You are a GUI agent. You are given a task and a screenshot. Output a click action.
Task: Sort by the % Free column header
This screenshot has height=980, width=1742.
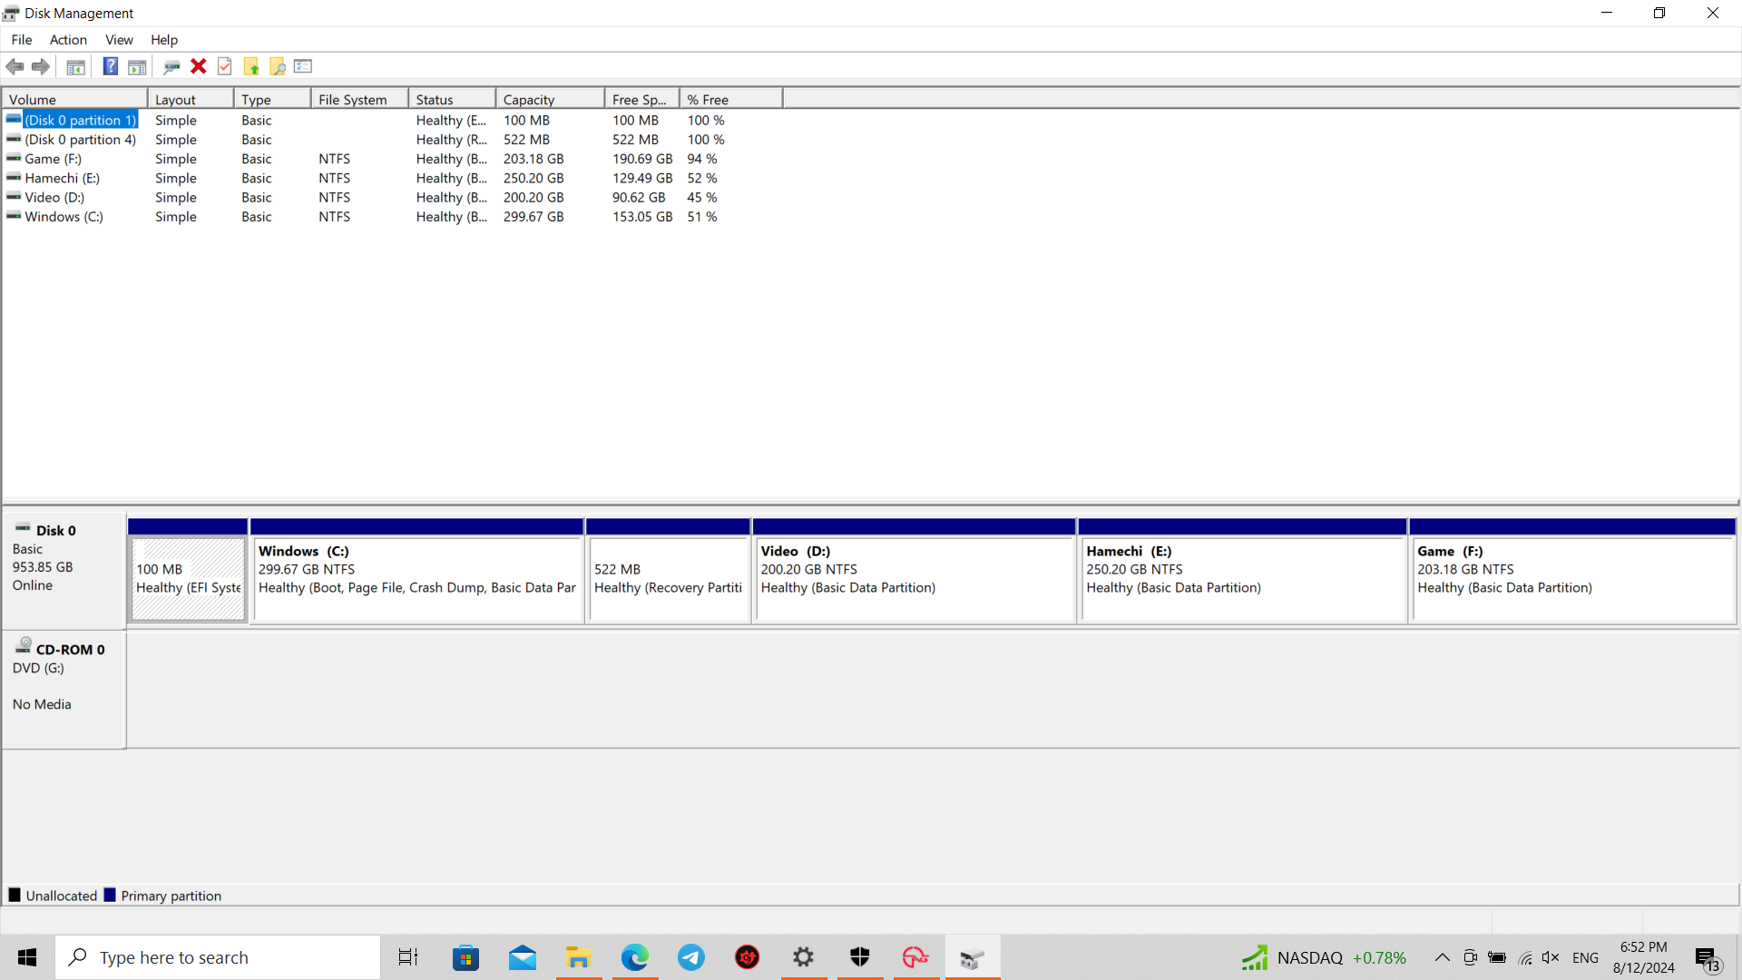731,100
